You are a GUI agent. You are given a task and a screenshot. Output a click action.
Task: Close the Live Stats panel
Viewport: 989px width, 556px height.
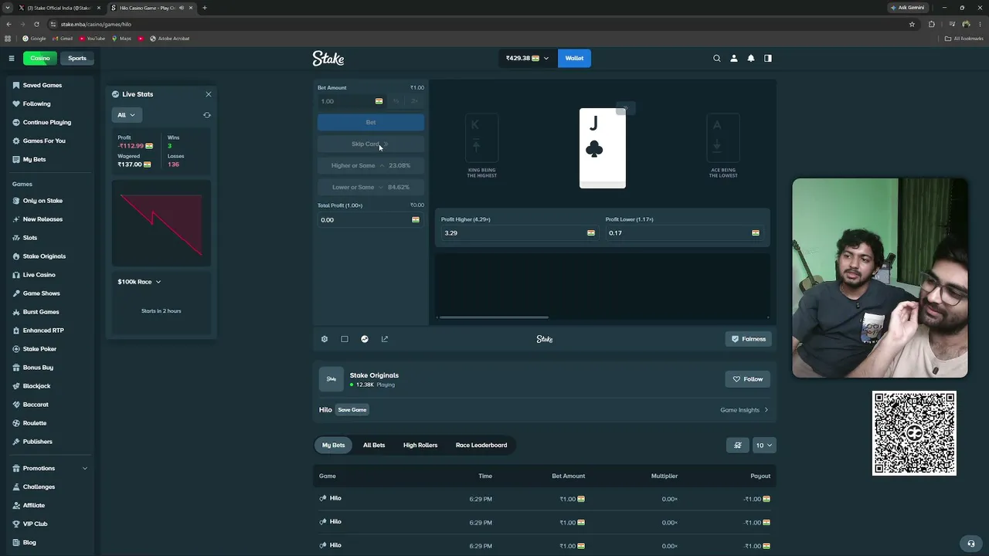tap(208, 94)
